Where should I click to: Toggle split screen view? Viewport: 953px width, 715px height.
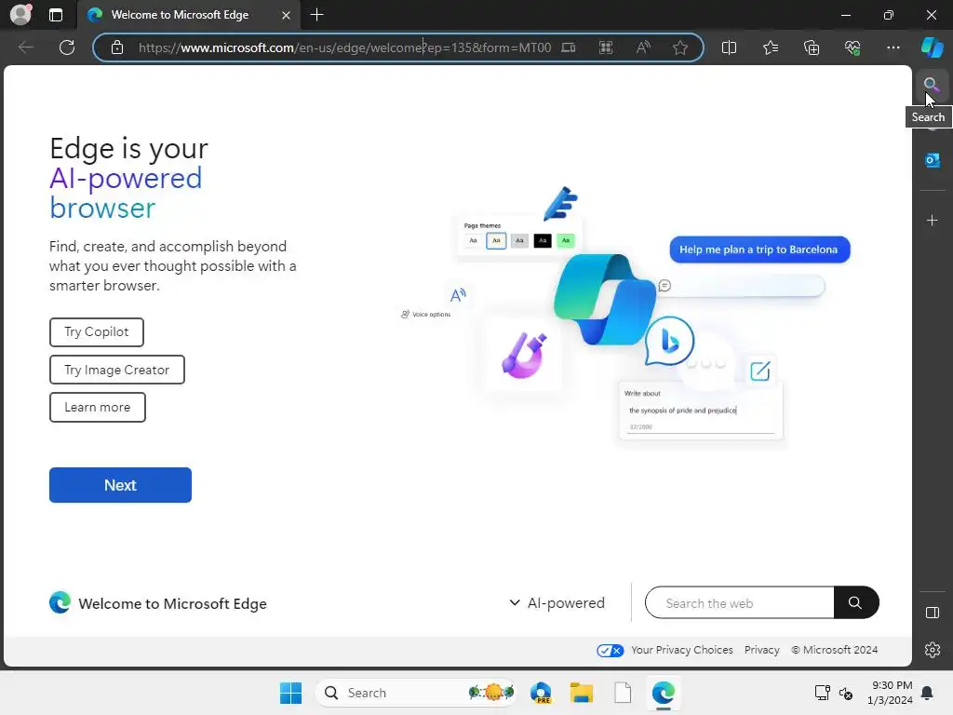(x=729, y=47)
